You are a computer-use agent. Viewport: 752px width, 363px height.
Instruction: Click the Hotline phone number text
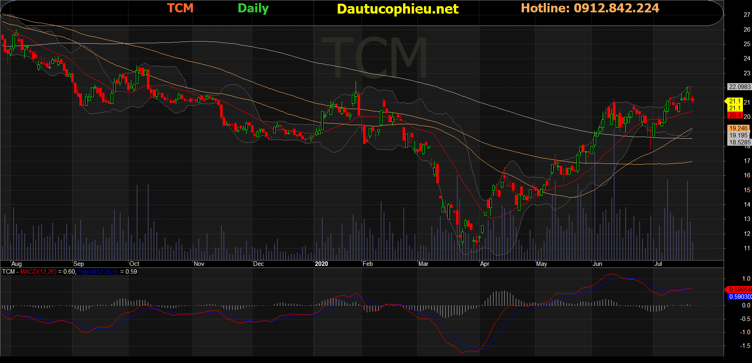(x=590, y=8)
